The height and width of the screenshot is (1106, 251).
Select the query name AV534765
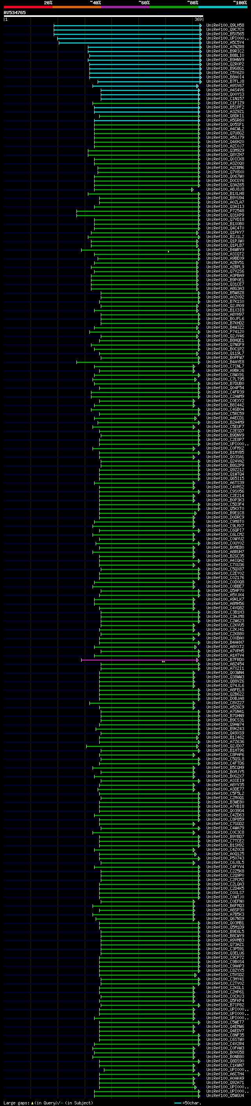pos(15,13)
